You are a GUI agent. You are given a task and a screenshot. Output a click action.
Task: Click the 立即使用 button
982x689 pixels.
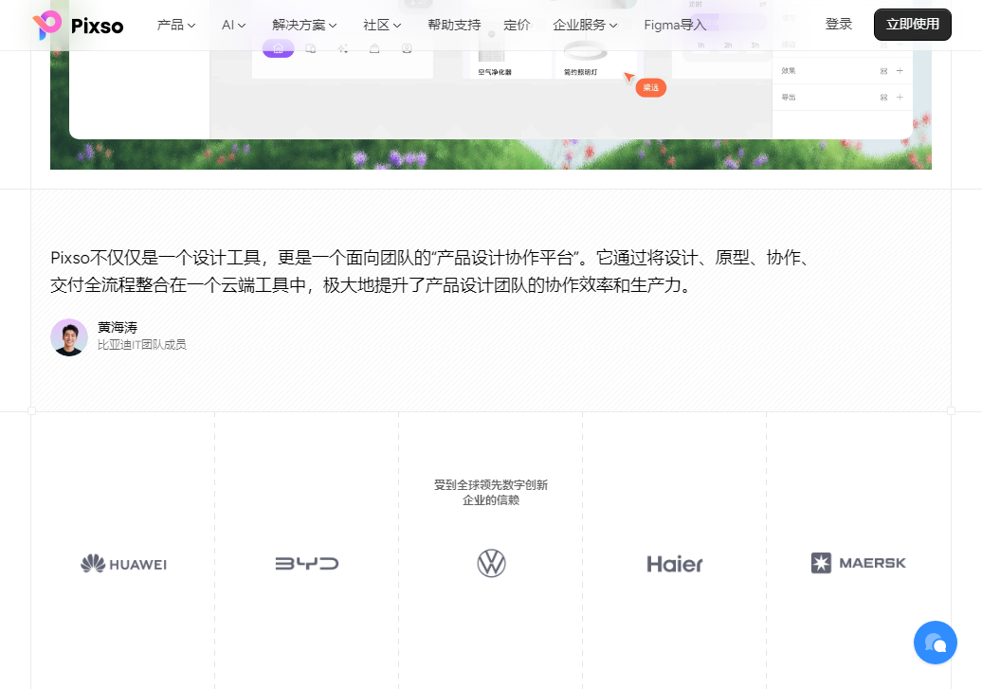913,25
